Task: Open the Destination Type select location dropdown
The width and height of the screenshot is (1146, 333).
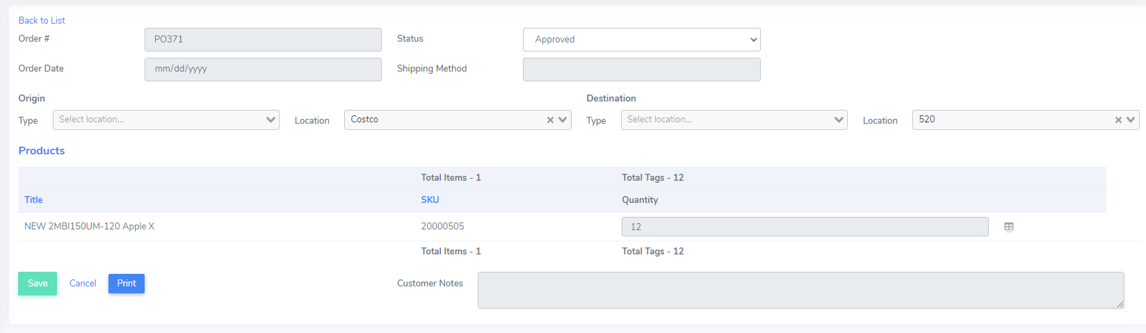Action: (x=734, y=120)
